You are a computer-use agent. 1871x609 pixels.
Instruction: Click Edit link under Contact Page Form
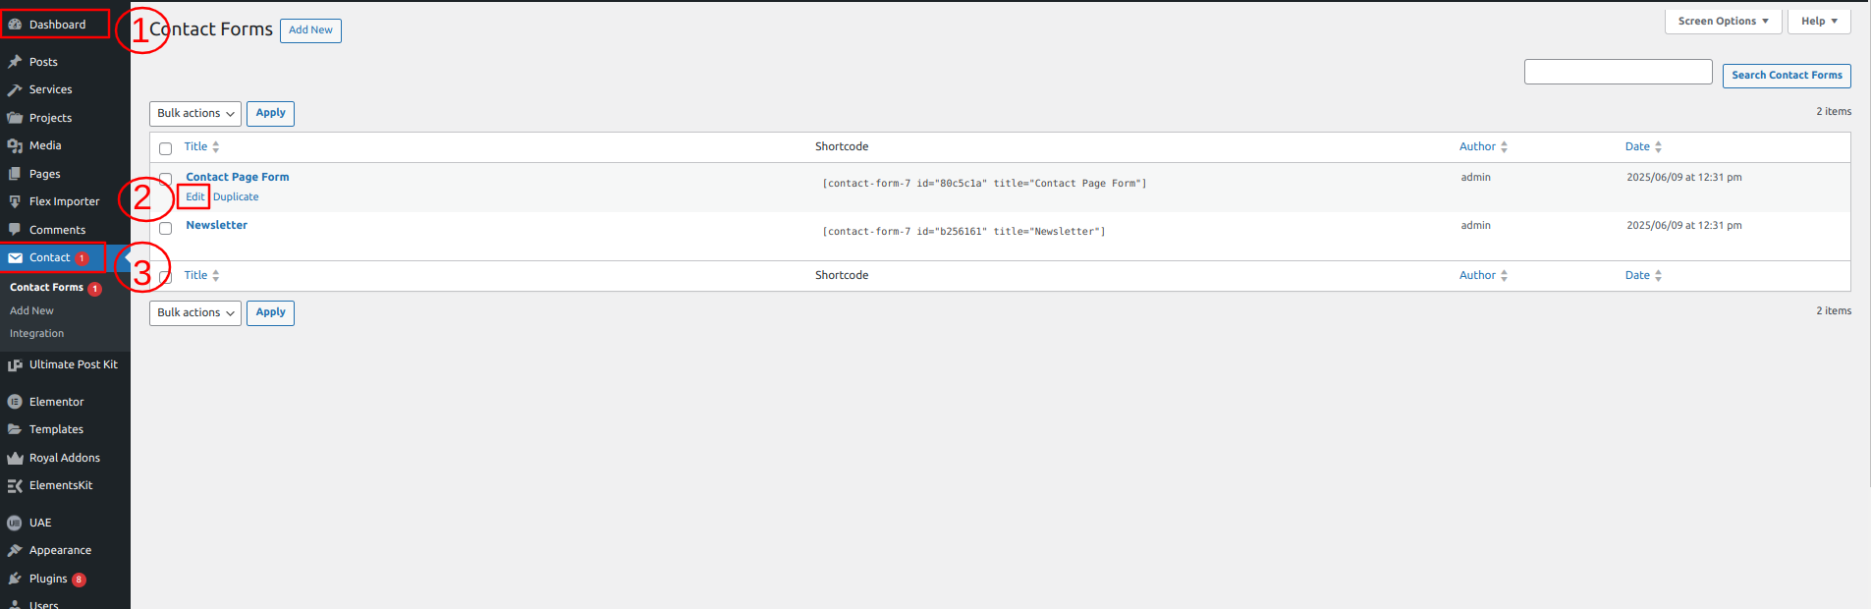tap(194, 196)
